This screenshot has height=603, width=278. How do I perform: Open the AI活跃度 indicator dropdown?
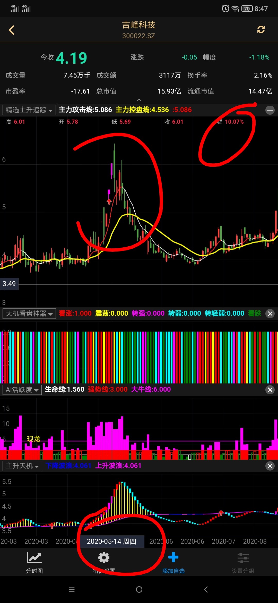(22, 390)
